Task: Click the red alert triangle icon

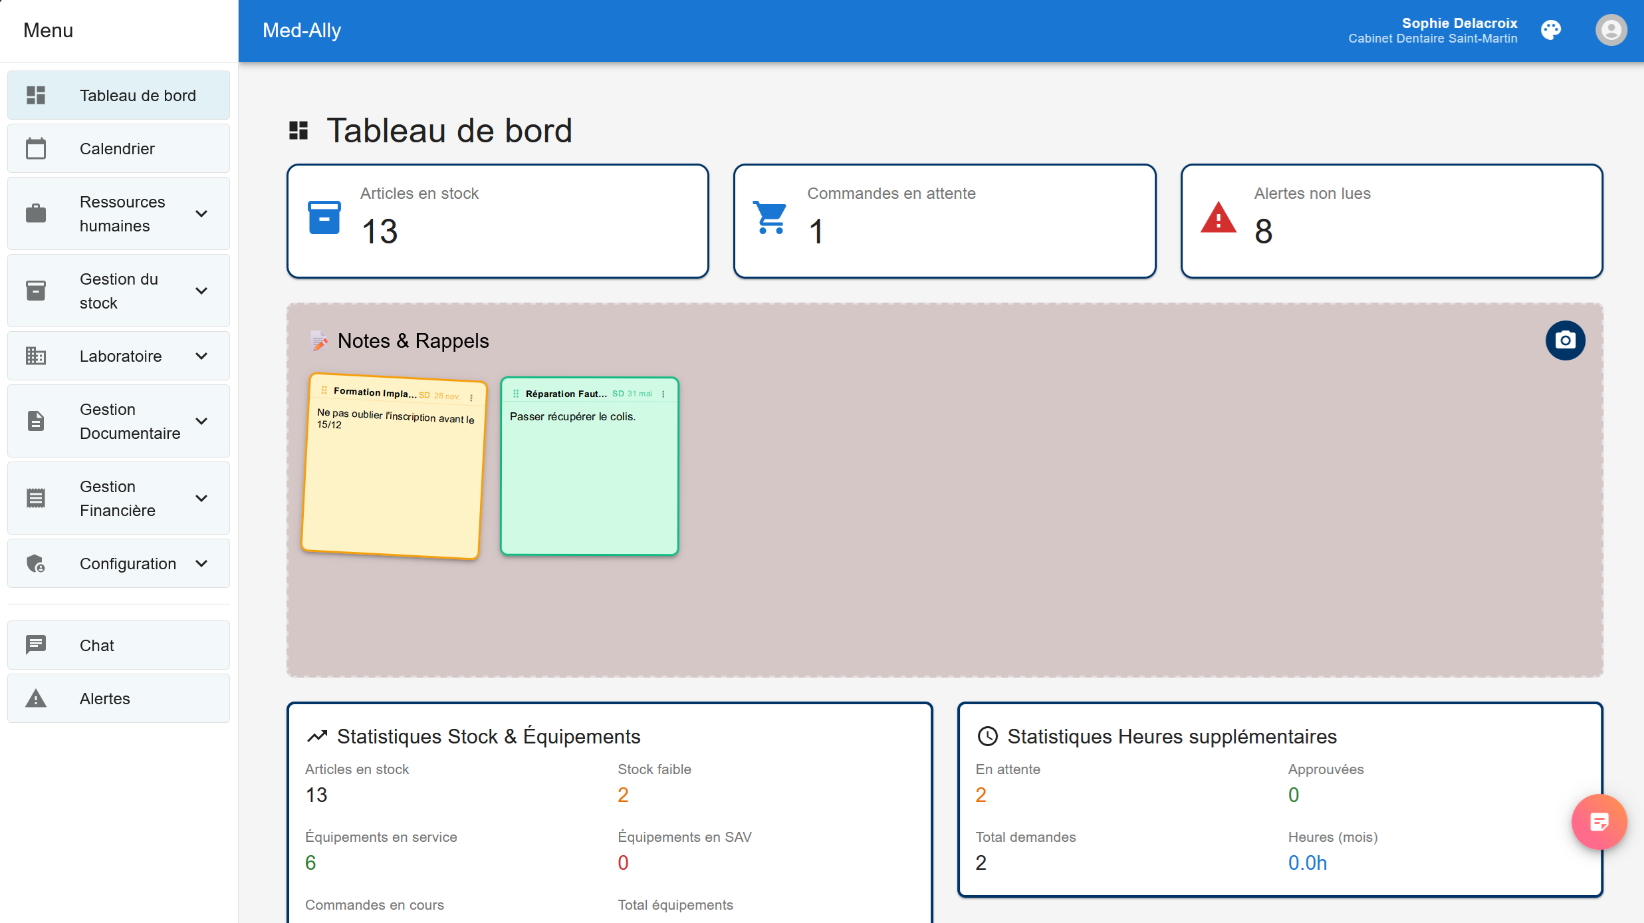Action: 1218,217
